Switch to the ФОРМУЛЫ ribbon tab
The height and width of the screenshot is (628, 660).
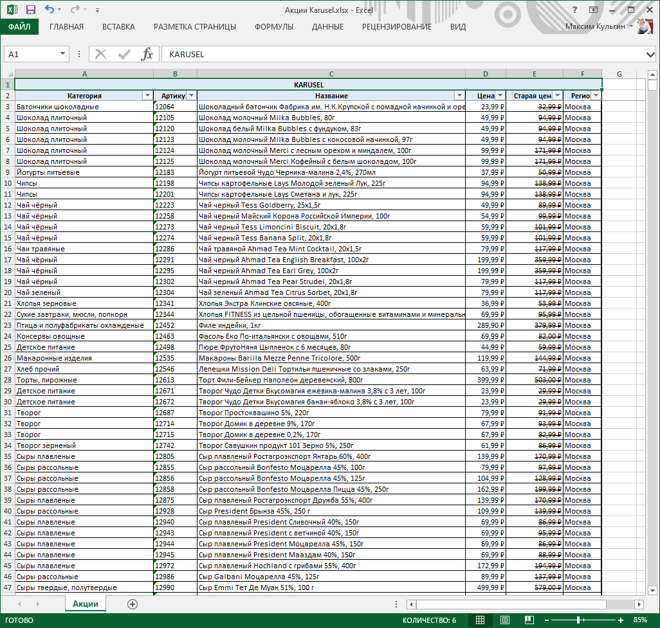coord(274,27)
